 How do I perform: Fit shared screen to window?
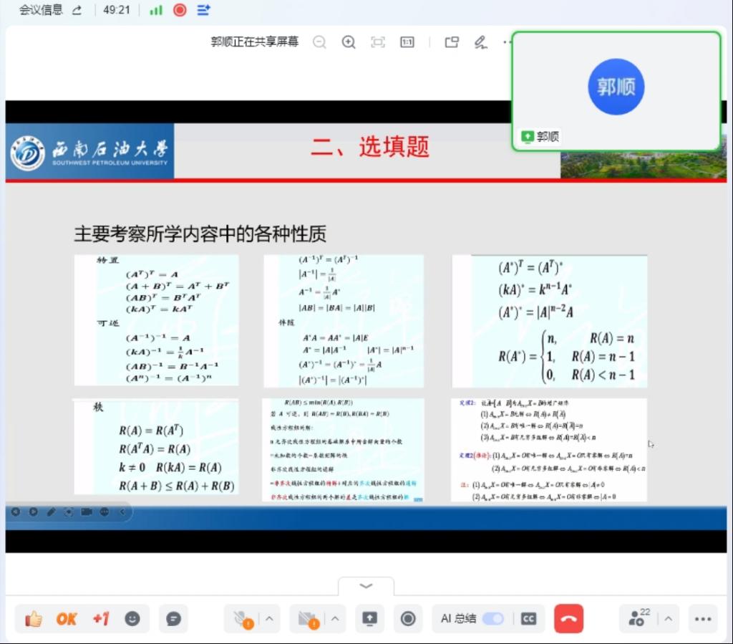378,42
